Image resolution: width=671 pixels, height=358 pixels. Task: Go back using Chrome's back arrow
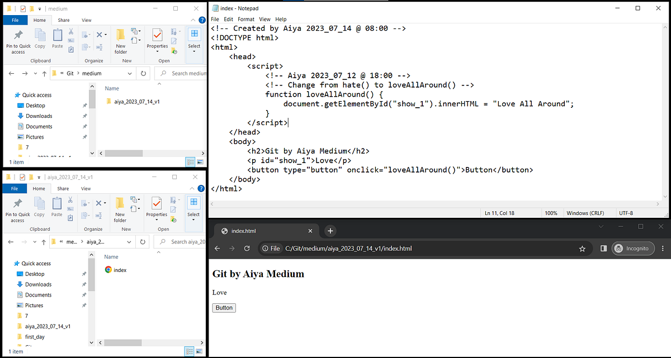point(217,249)
